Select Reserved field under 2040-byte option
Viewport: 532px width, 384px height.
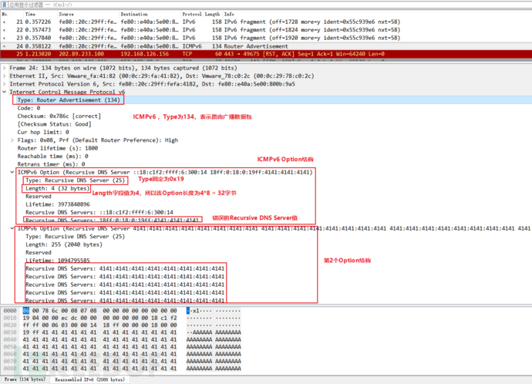pyautogui.click(x=39, y=253)
